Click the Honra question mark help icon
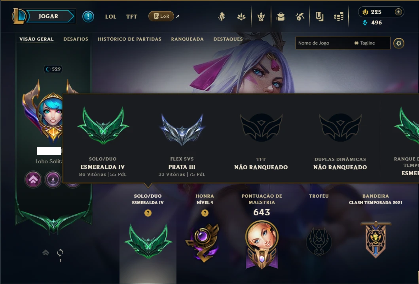 (x=205, y=213)
